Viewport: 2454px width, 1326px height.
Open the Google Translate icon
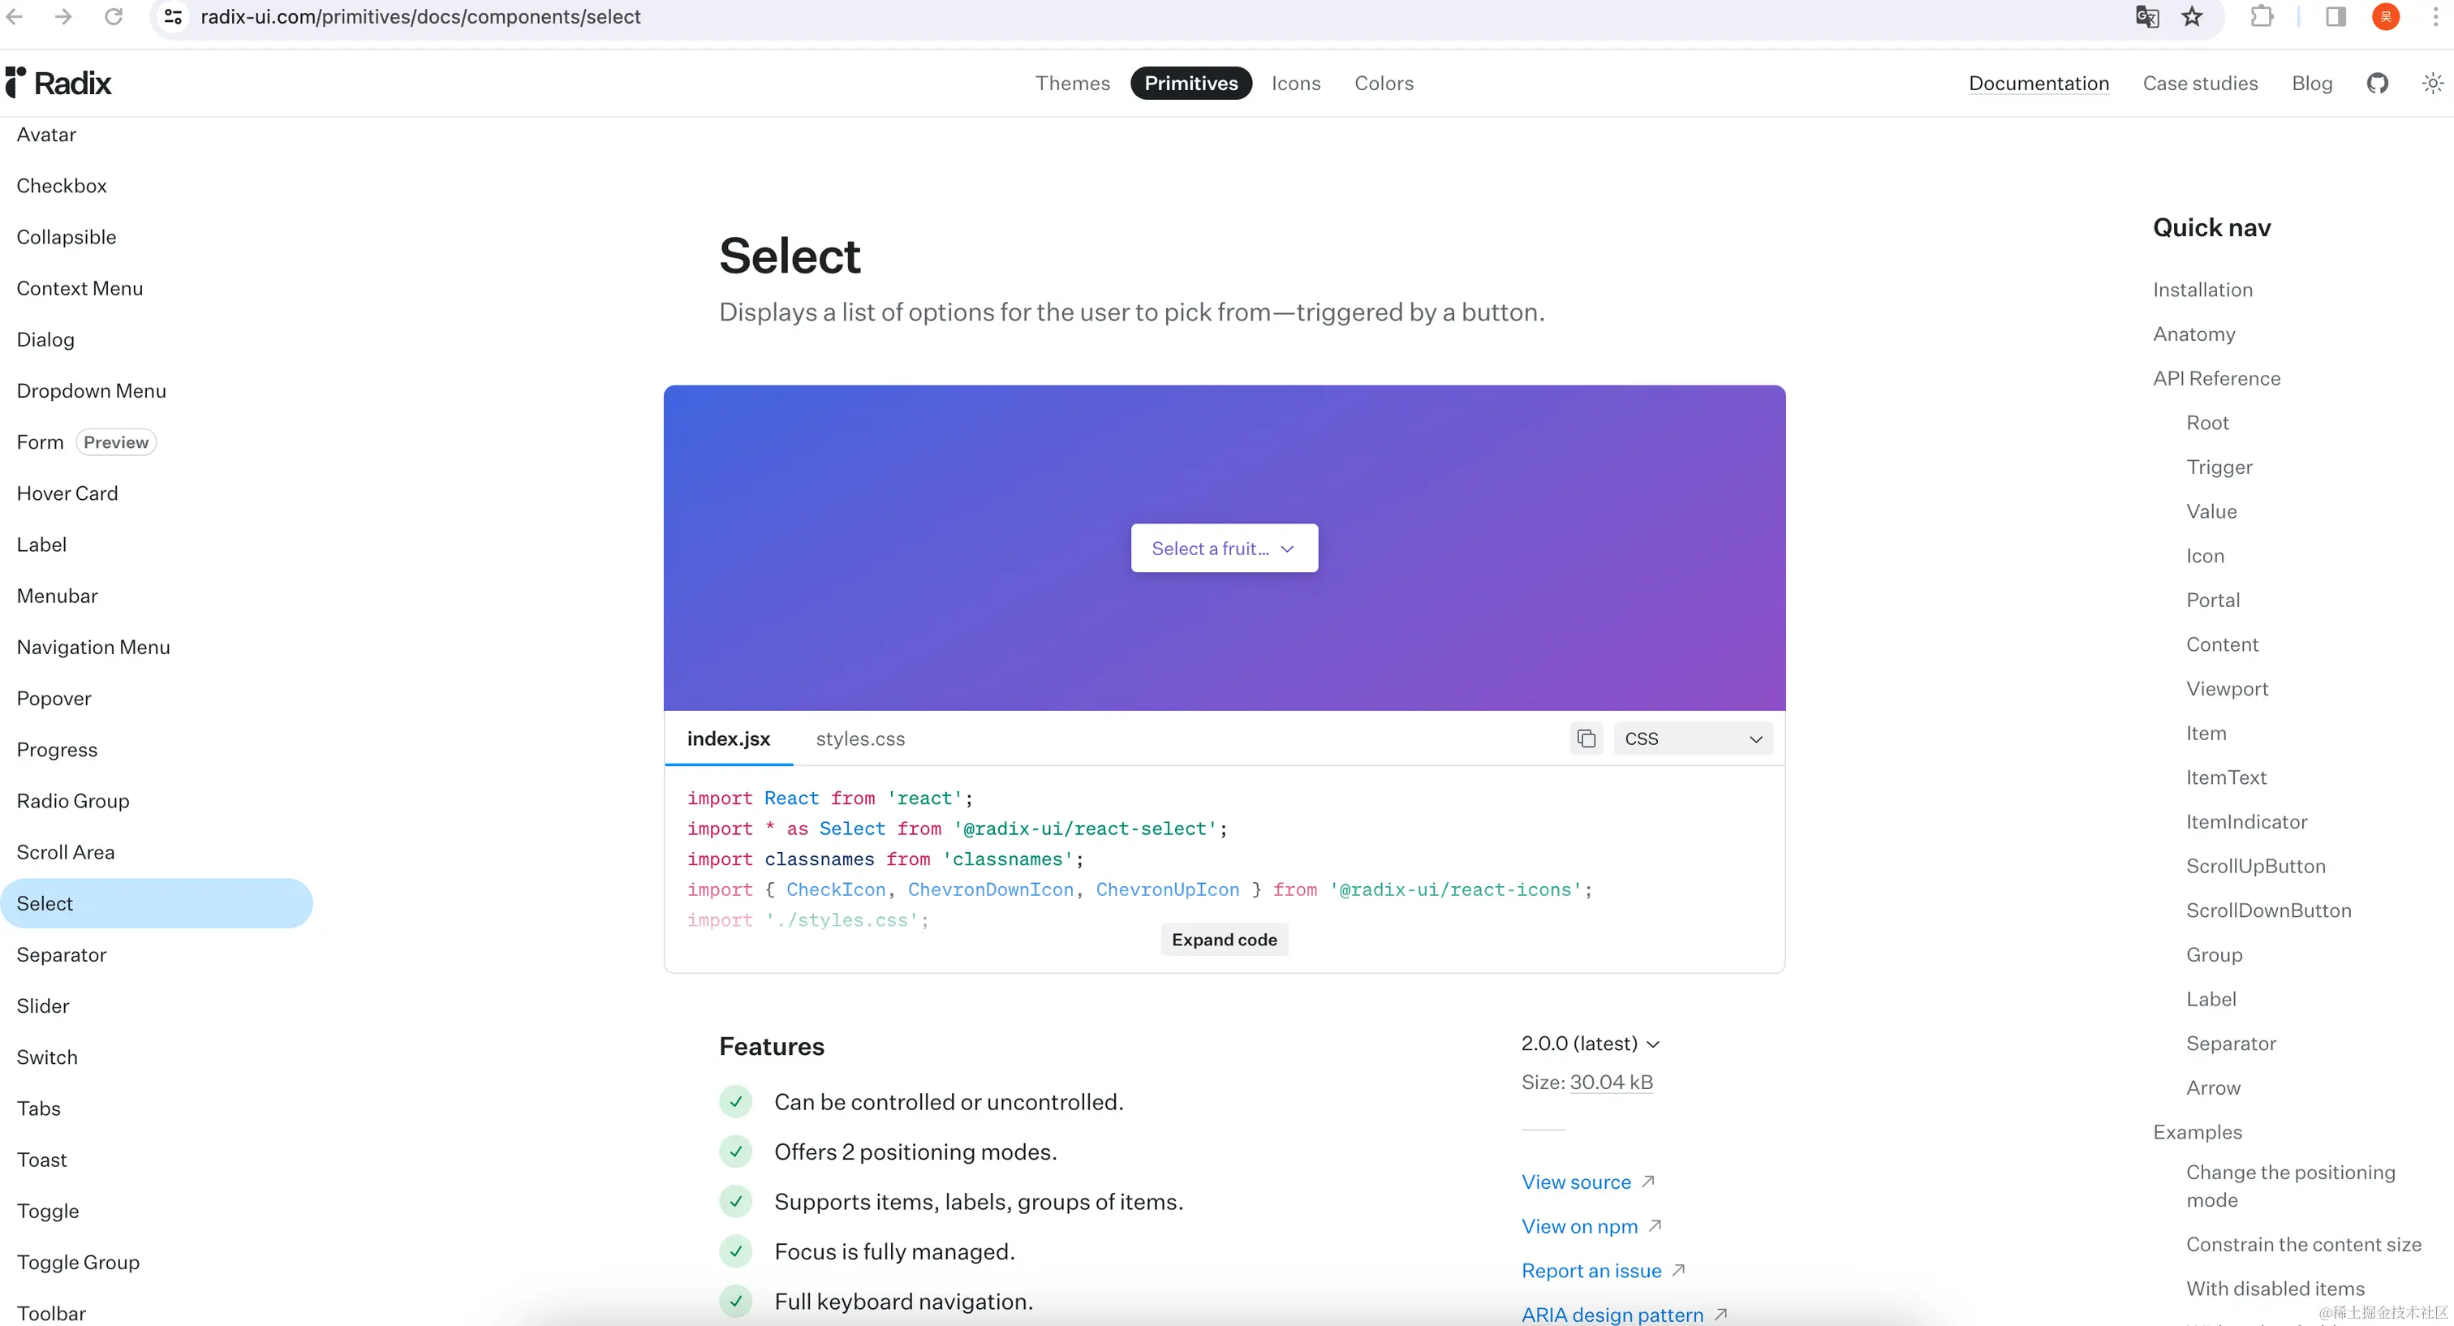(2147, 16)
